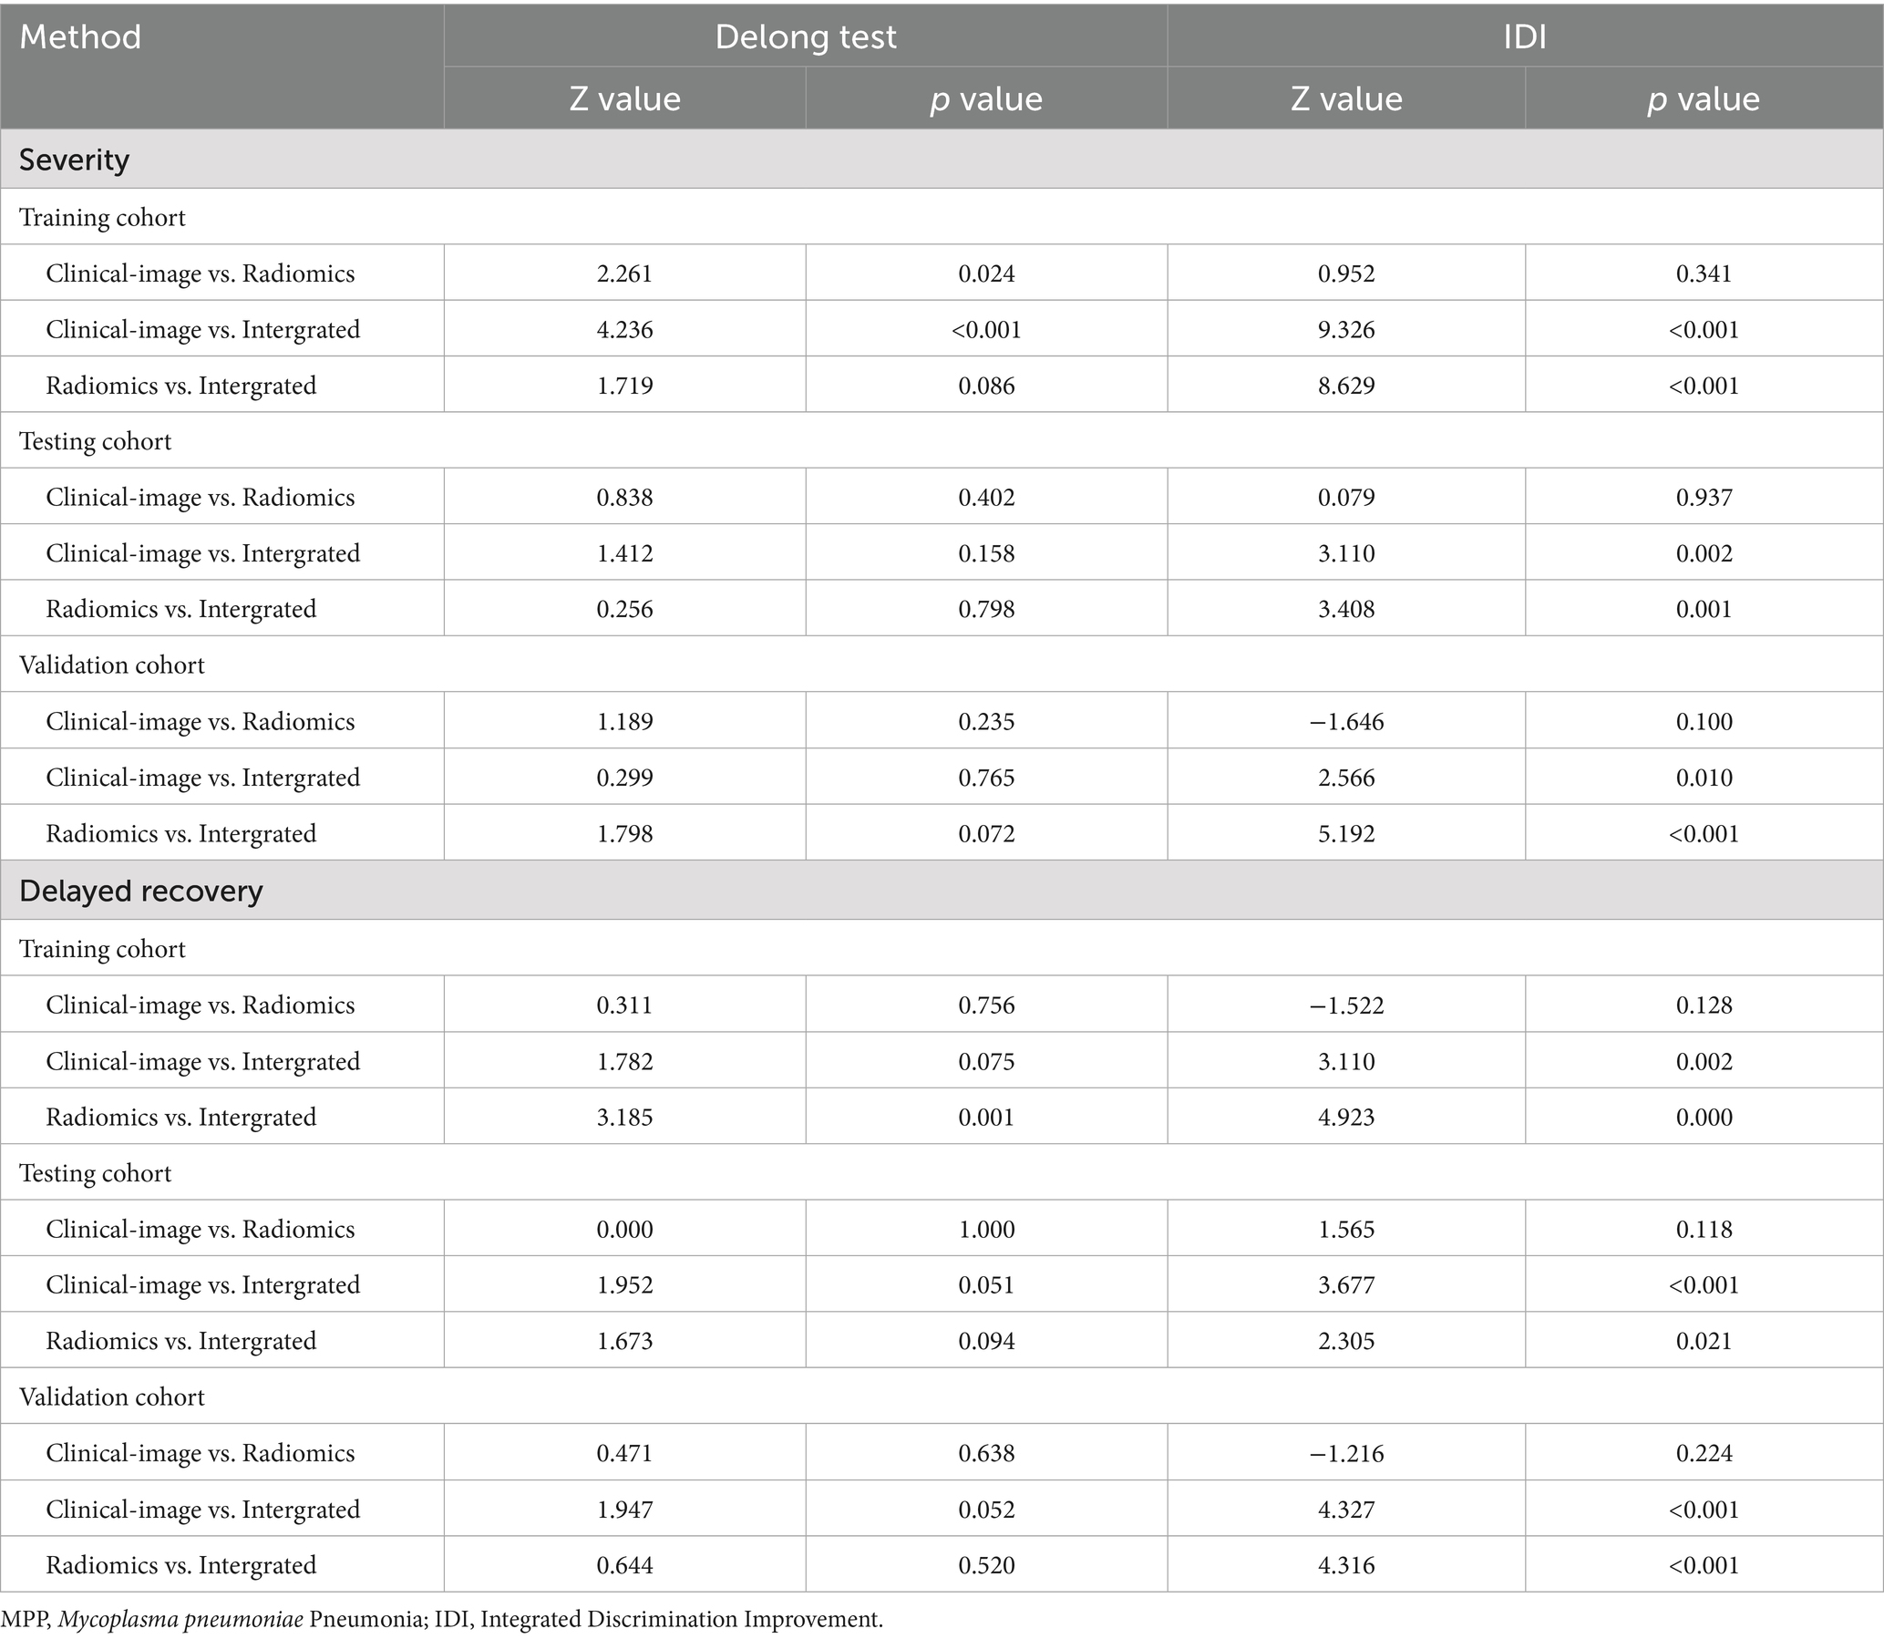Select the p value cell 1.000
Screen dimensions: 1884x1639
point(986,1229)
